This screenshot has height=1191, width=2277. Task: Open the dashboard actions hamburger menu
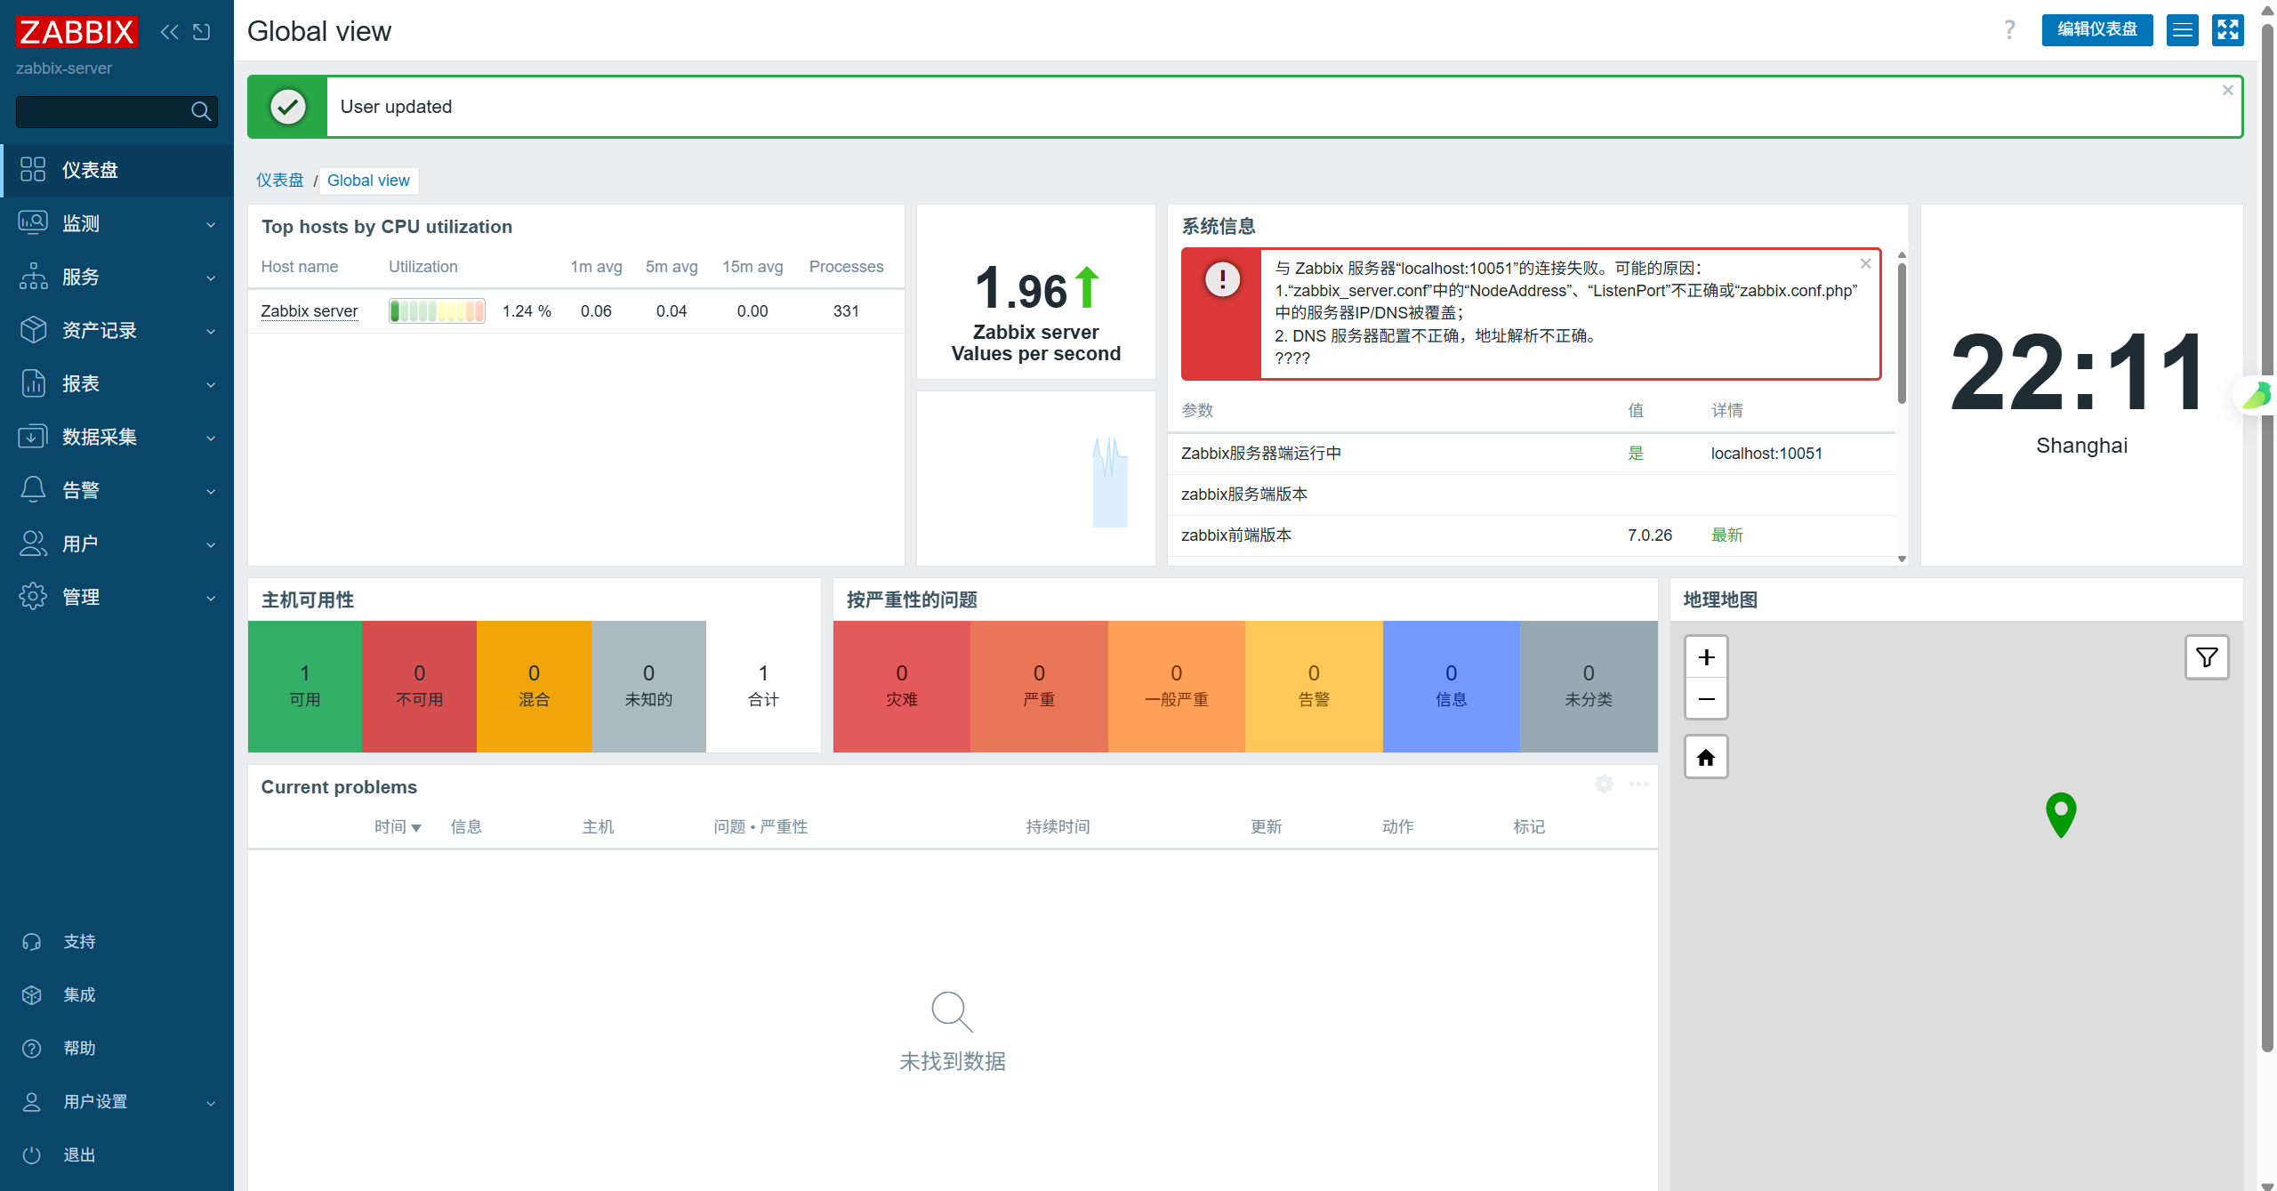pyautogui.click(x=2182, y=30)
